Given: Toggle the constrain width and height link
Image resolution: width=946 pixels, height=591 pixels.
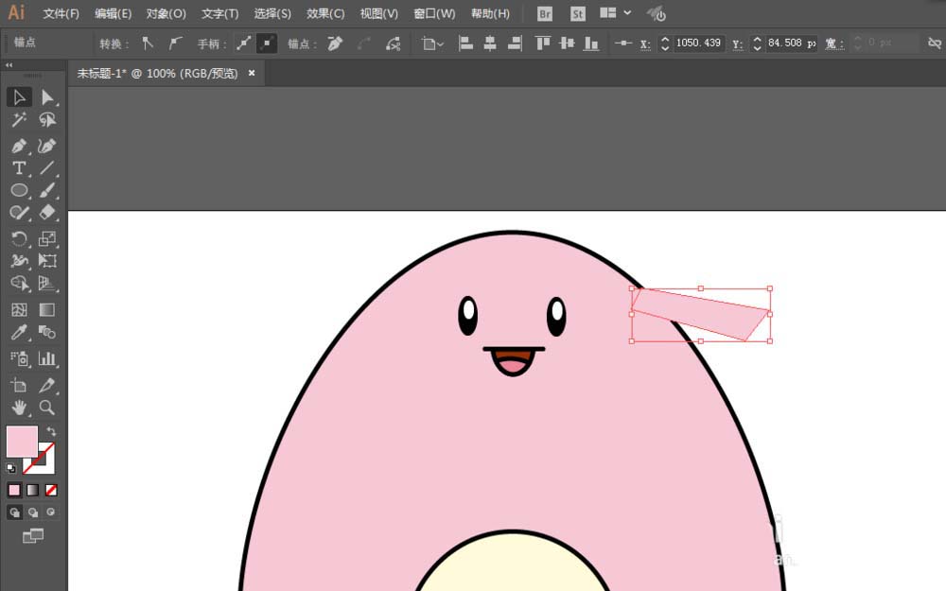Looking at the screenshot, I should click(935, 43).
